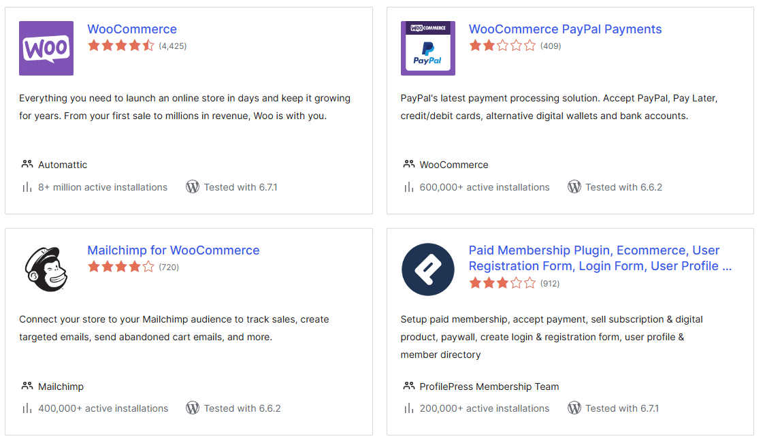The image size is (765, 443).
Task: Click the WooCommerce PayPal Payments plugin logo
Action: (428, 48)
